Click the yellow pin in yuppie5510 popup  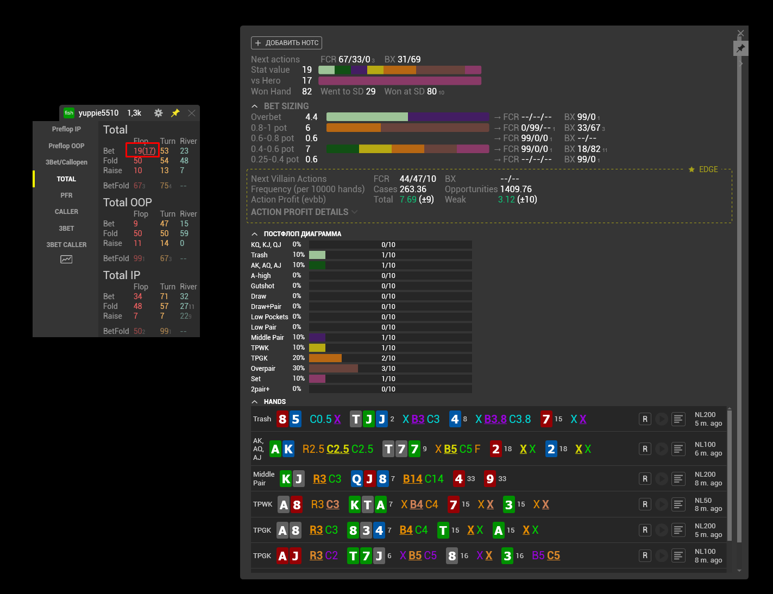175,113
